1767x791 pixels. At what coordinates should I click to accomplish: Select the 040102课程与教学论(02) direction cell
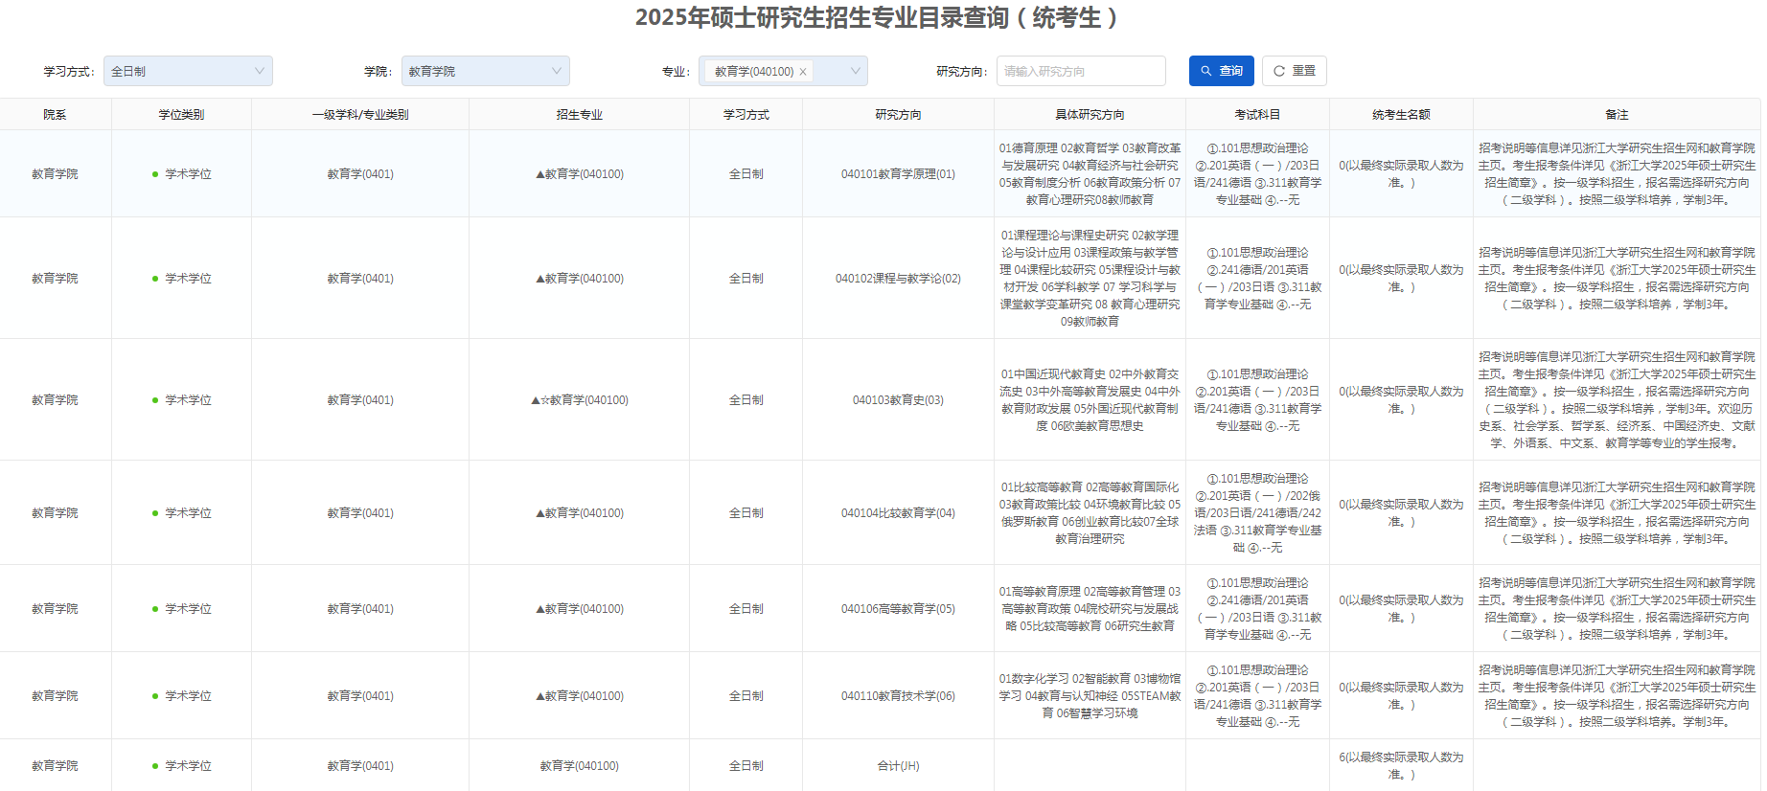(897, 279)
